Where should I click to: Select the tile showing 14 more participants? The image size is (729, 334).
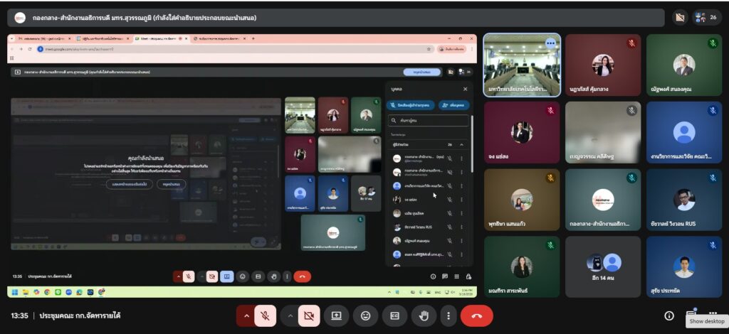coord(603,266)
